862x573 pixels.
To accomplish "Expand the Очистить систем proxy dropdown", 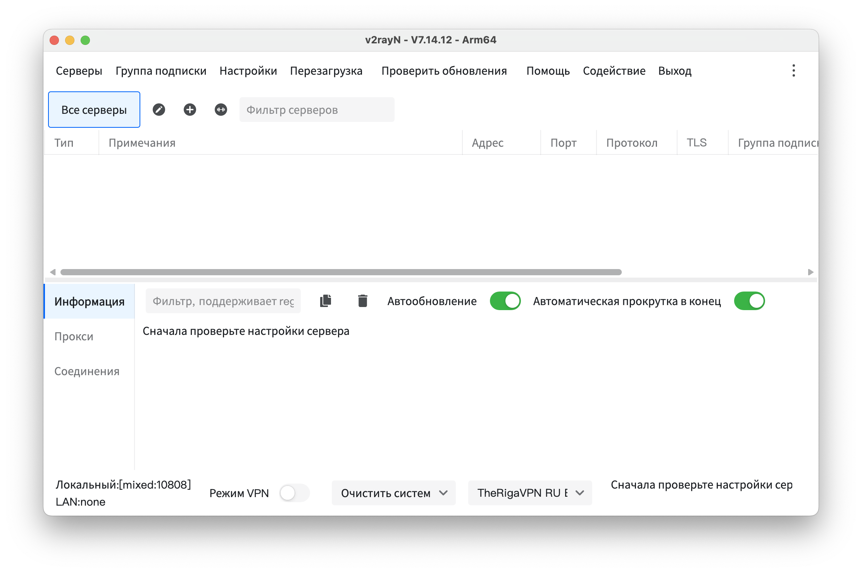I will [393, 493].
